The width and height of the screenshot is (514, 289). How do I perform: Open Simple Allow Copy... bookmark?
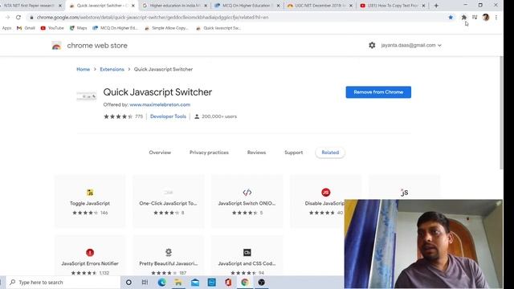click(166, 28)
